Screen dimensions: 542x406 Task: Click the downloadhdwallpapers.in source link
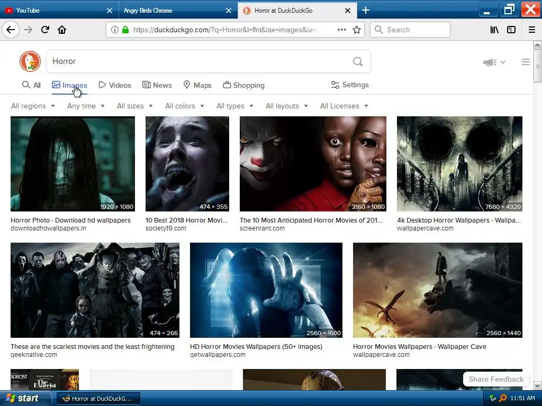[48, 228]
